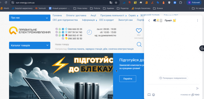Click the phone number 066 666 03 39
Image resolution: width=204 pixels, height=99 pixels.
coord(75,29)
